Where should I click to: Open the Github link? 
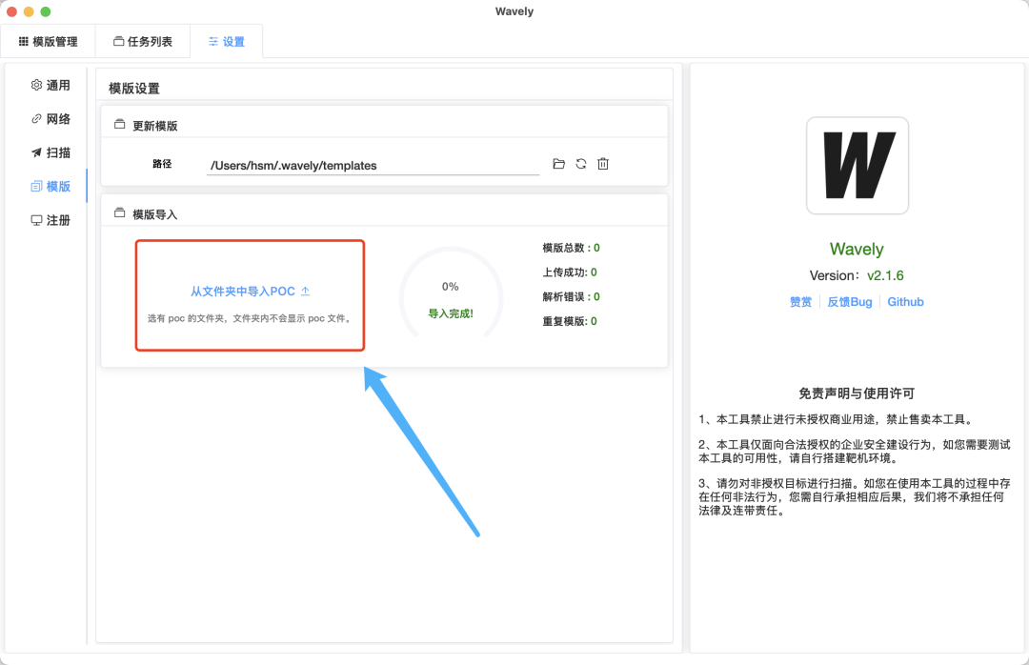(906, 302)
